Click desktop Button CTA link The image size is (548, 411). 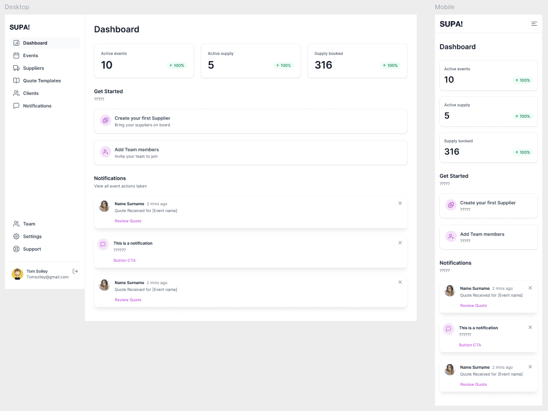[x=125, y=261]
